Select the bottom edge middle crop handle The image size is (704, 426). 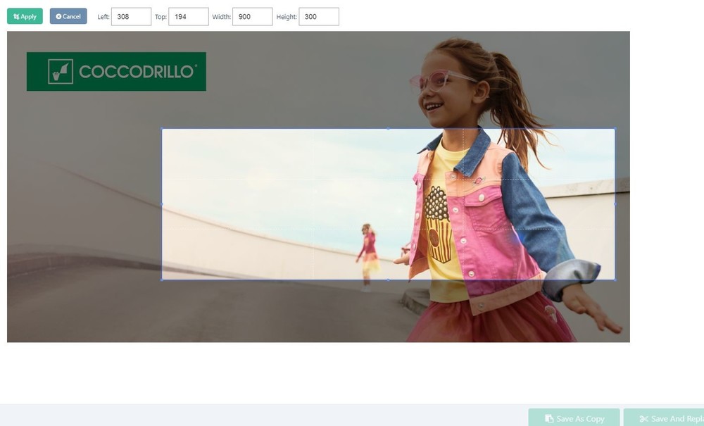pyautogui.click(x=388, y=280)
